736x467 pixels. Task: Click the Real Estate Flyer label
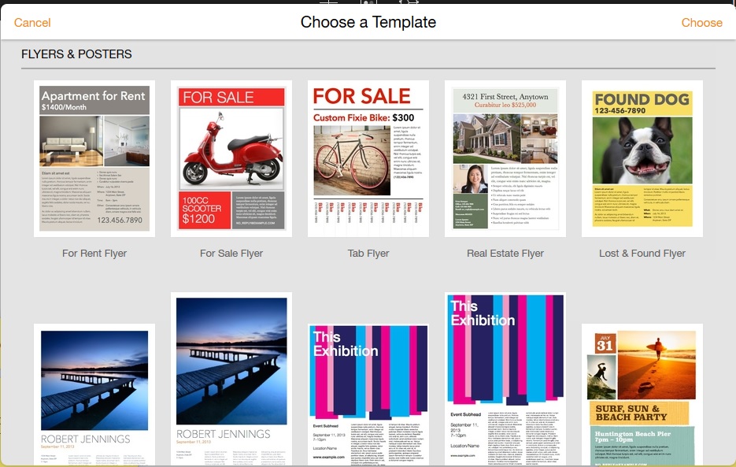click(x=505, y=254)
